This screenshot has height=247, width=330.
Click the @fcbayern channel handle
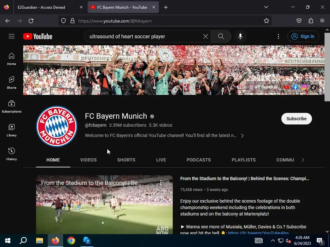click(95, 125)
